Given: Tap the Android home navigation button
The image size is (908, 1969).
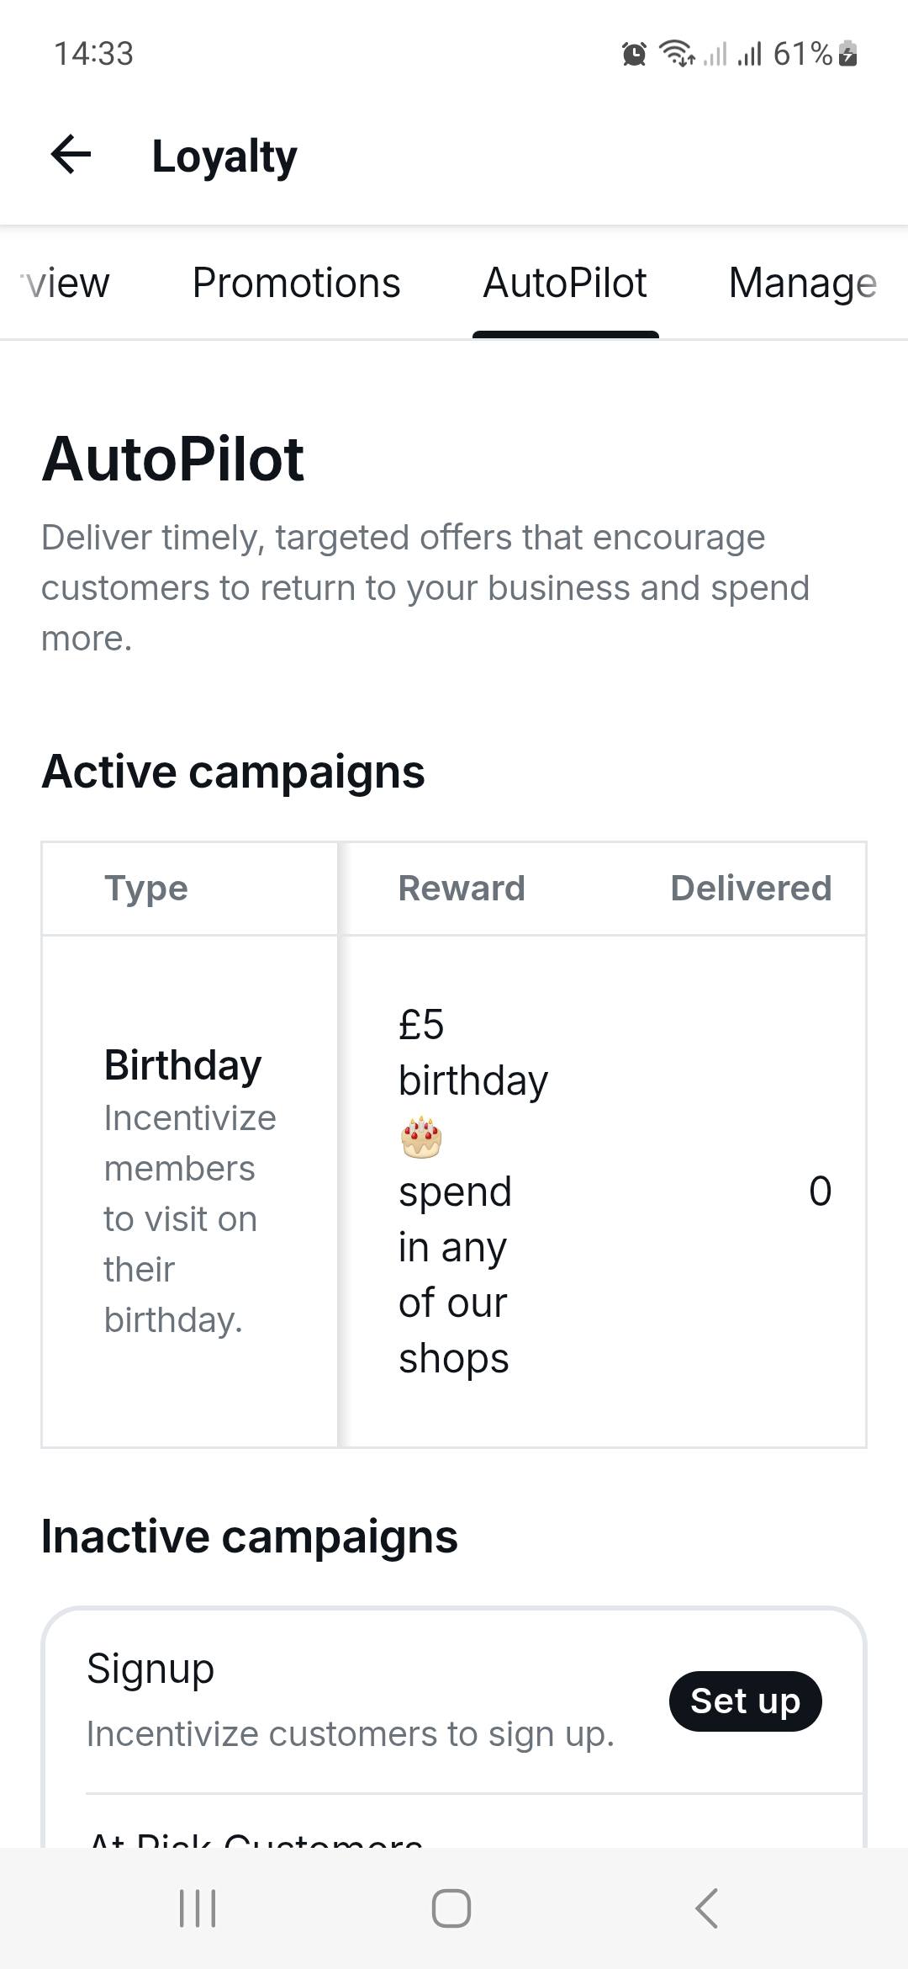Looking at the screenshot, I should [x=451, y=1908].
